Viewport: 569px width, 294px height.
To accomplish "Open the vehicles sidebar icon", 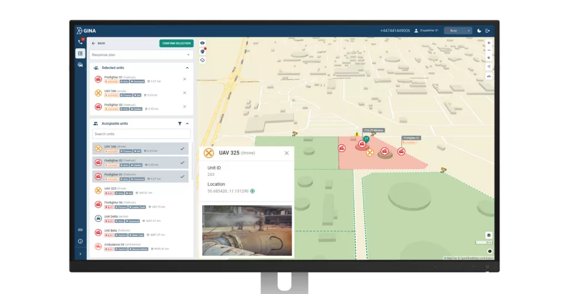I will click(x=81, y=65).
